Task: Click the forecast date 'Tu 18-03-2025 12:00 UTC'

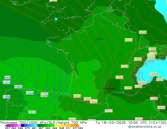Action: (121, 123)
